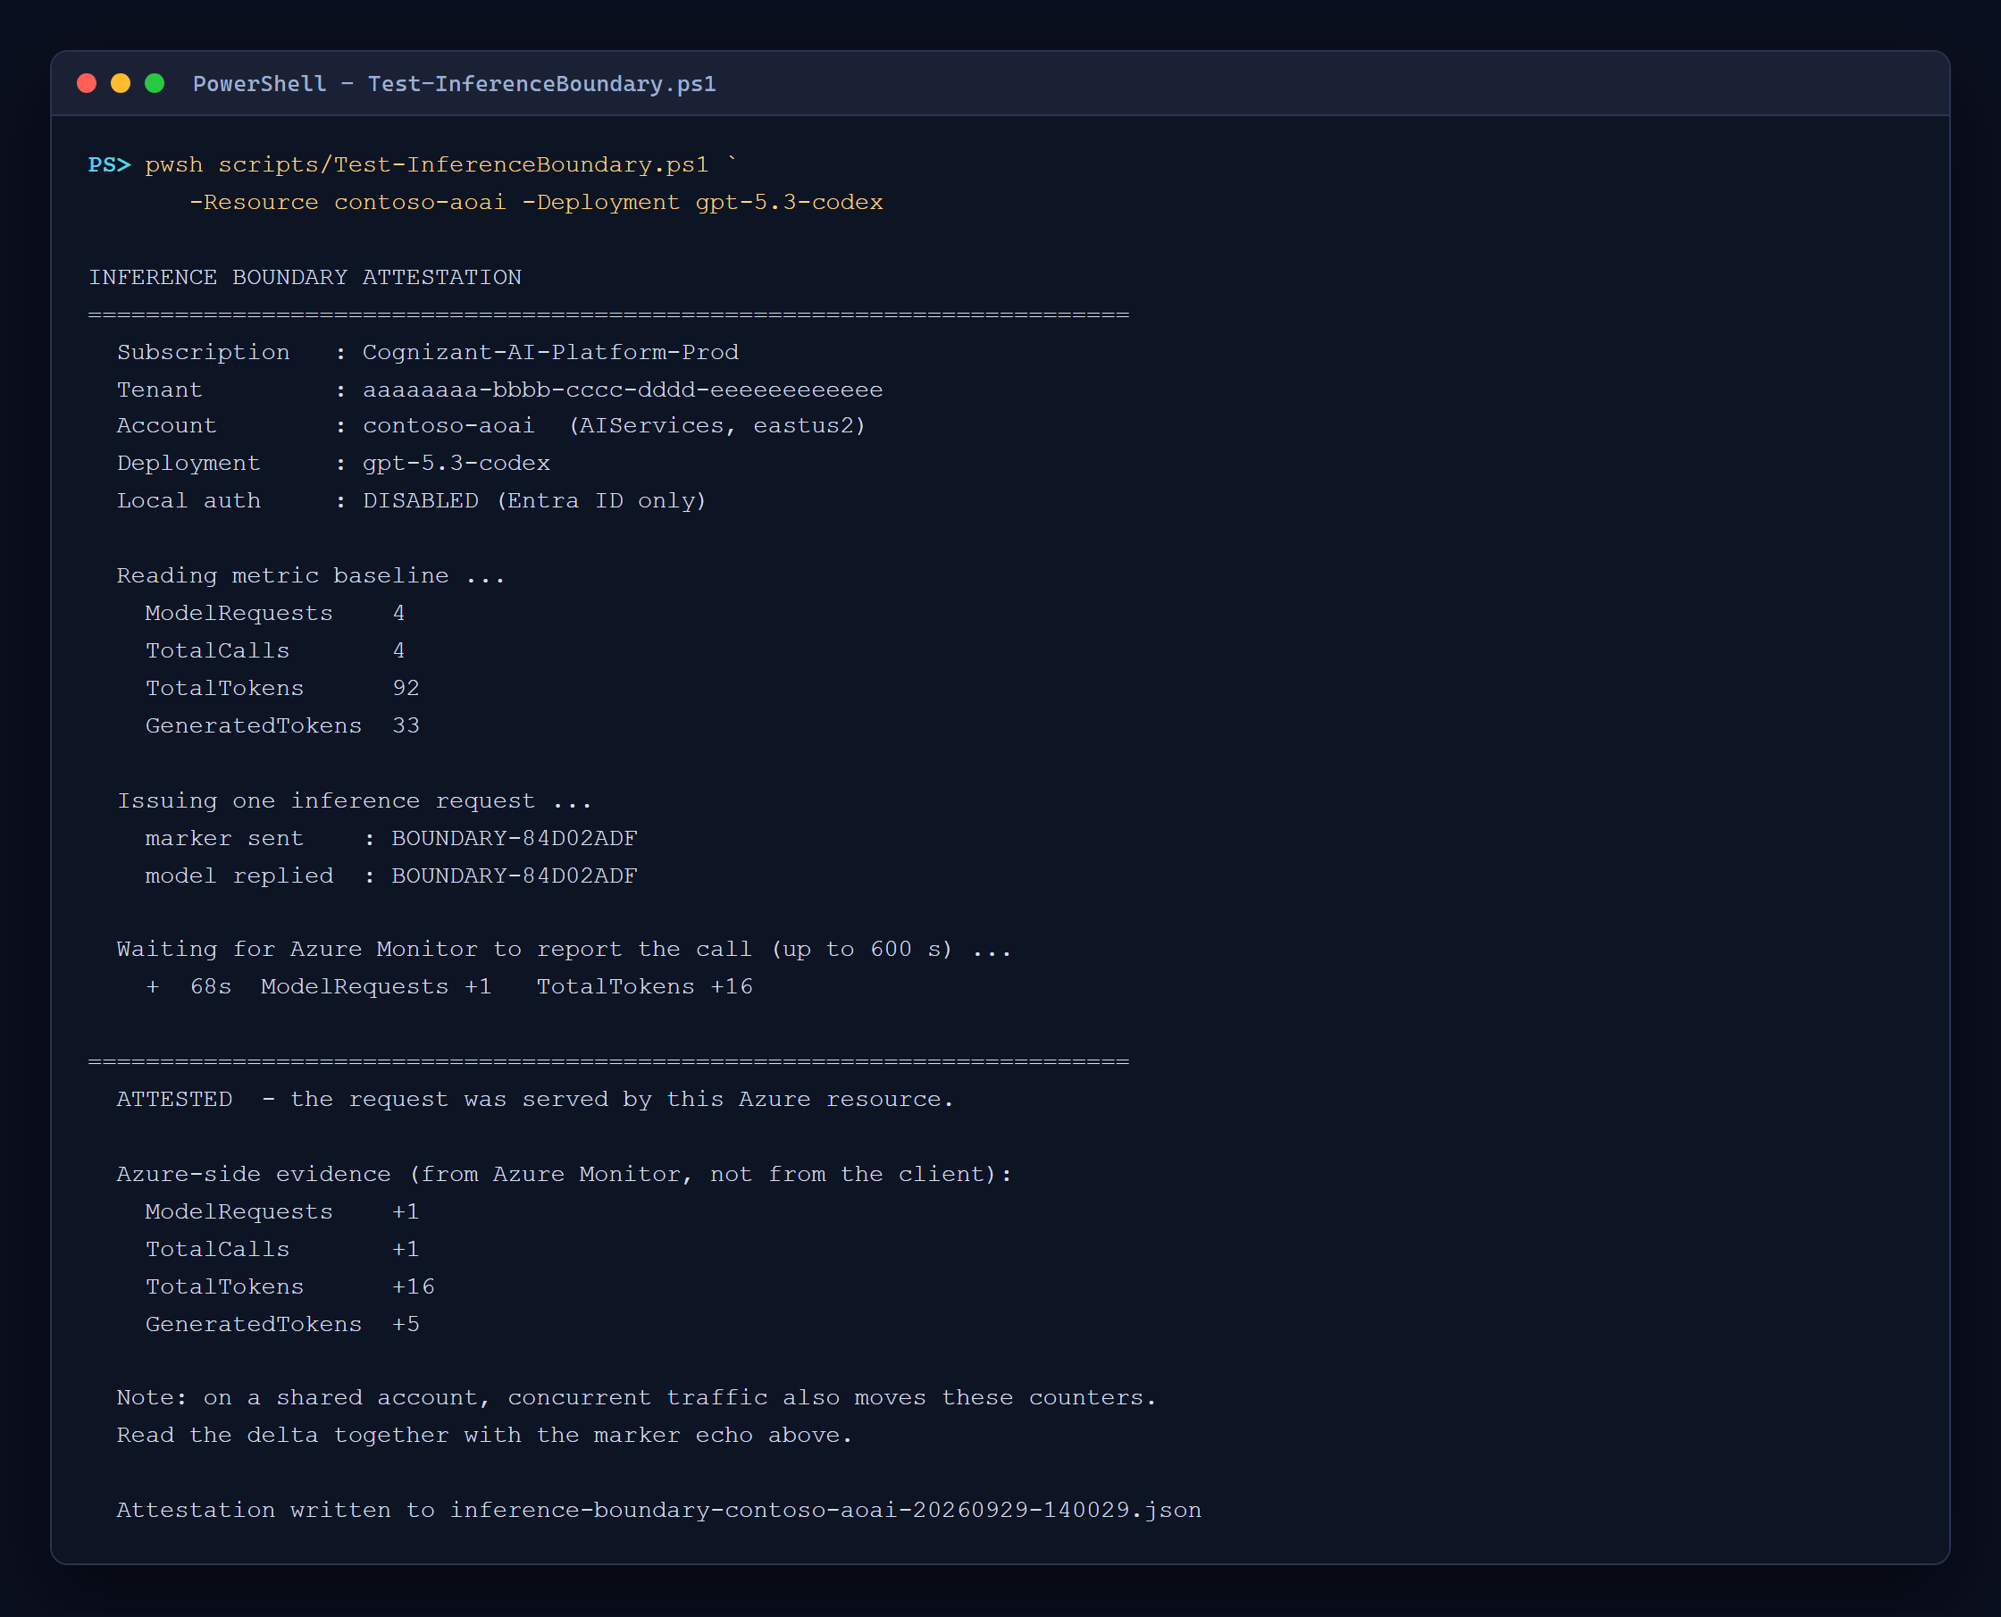Click the baseline GeneratedTokens value 33
This screenshot has height=1617, width=2001.
(406, 725)
